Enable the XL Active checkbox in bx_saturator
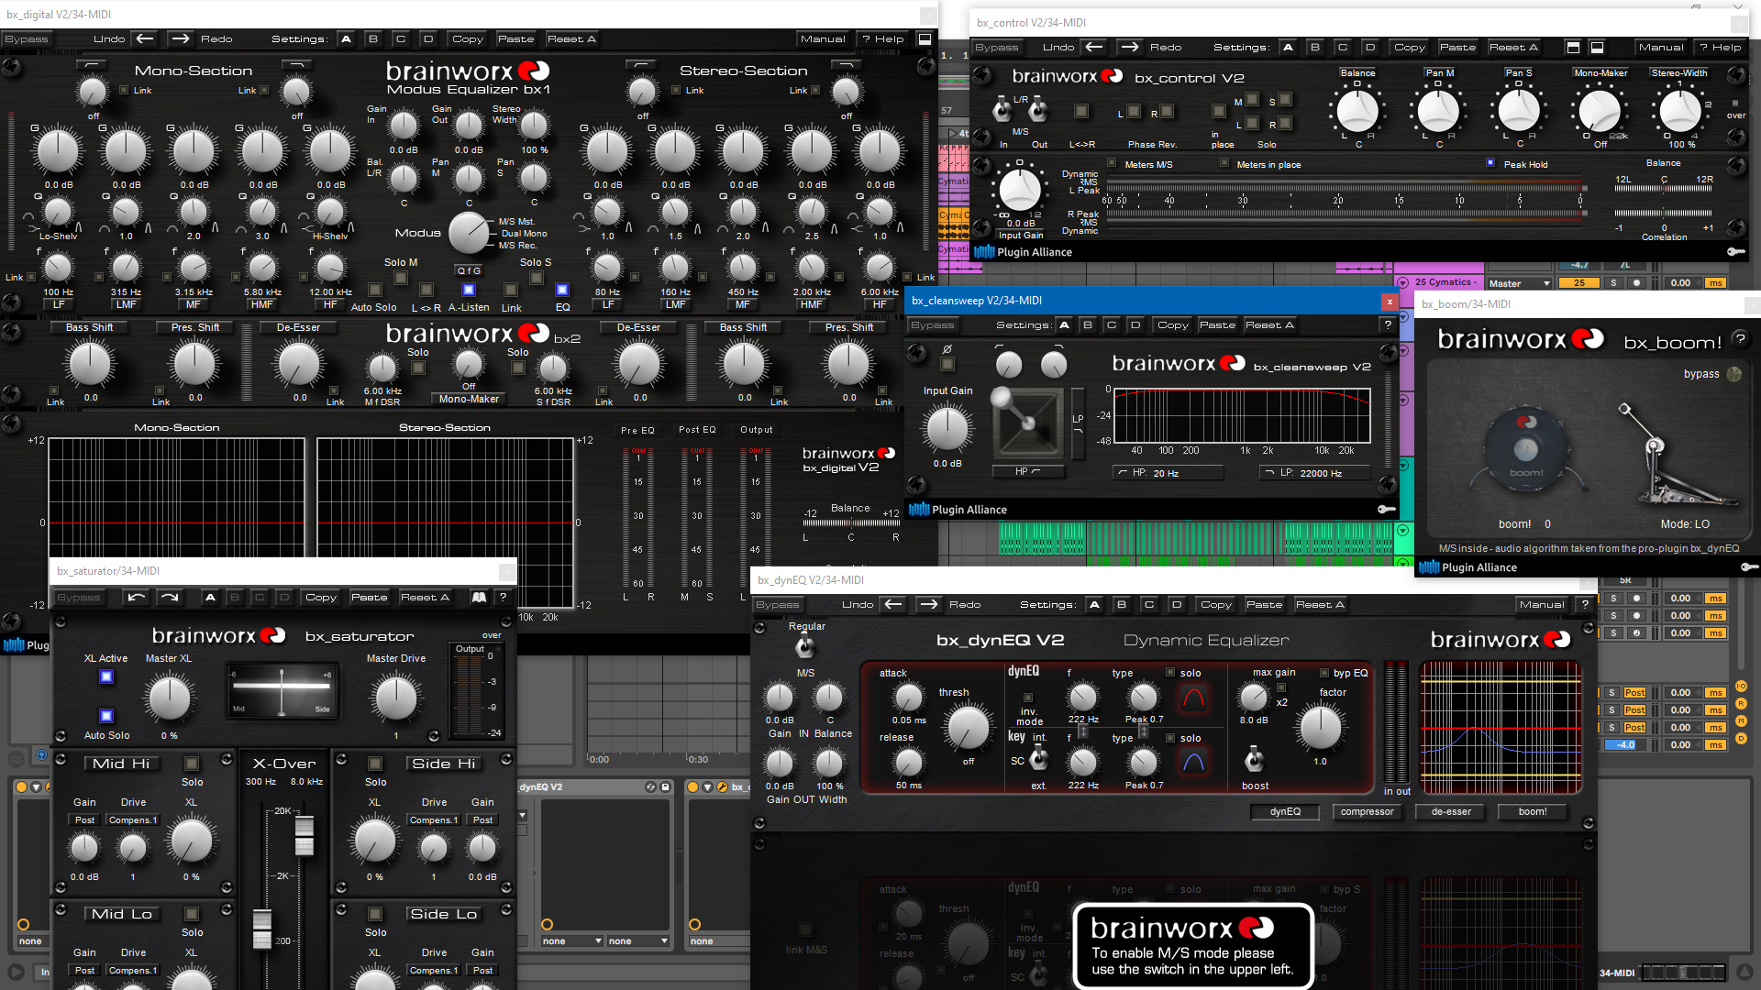1761x990 pixels. click(106, 676)
